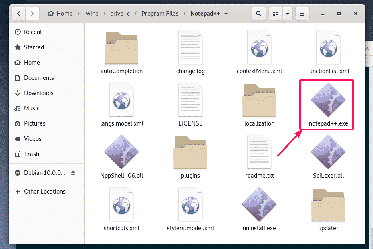The height and width of the screenshot is (249, 373).
Task: Click the functionList.xml file name label
Action: [x=328, y=71]
